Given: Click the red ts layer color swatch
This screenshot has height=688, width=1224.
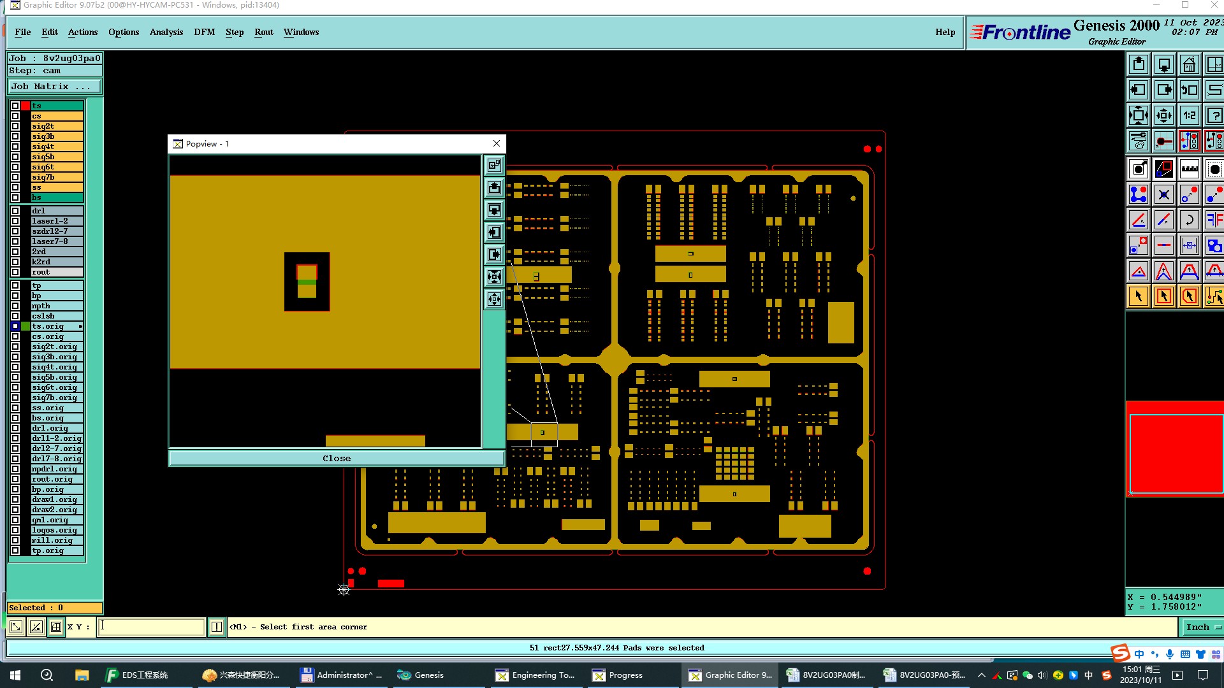Looking at the screenshot, I should [x=25, y=106].
